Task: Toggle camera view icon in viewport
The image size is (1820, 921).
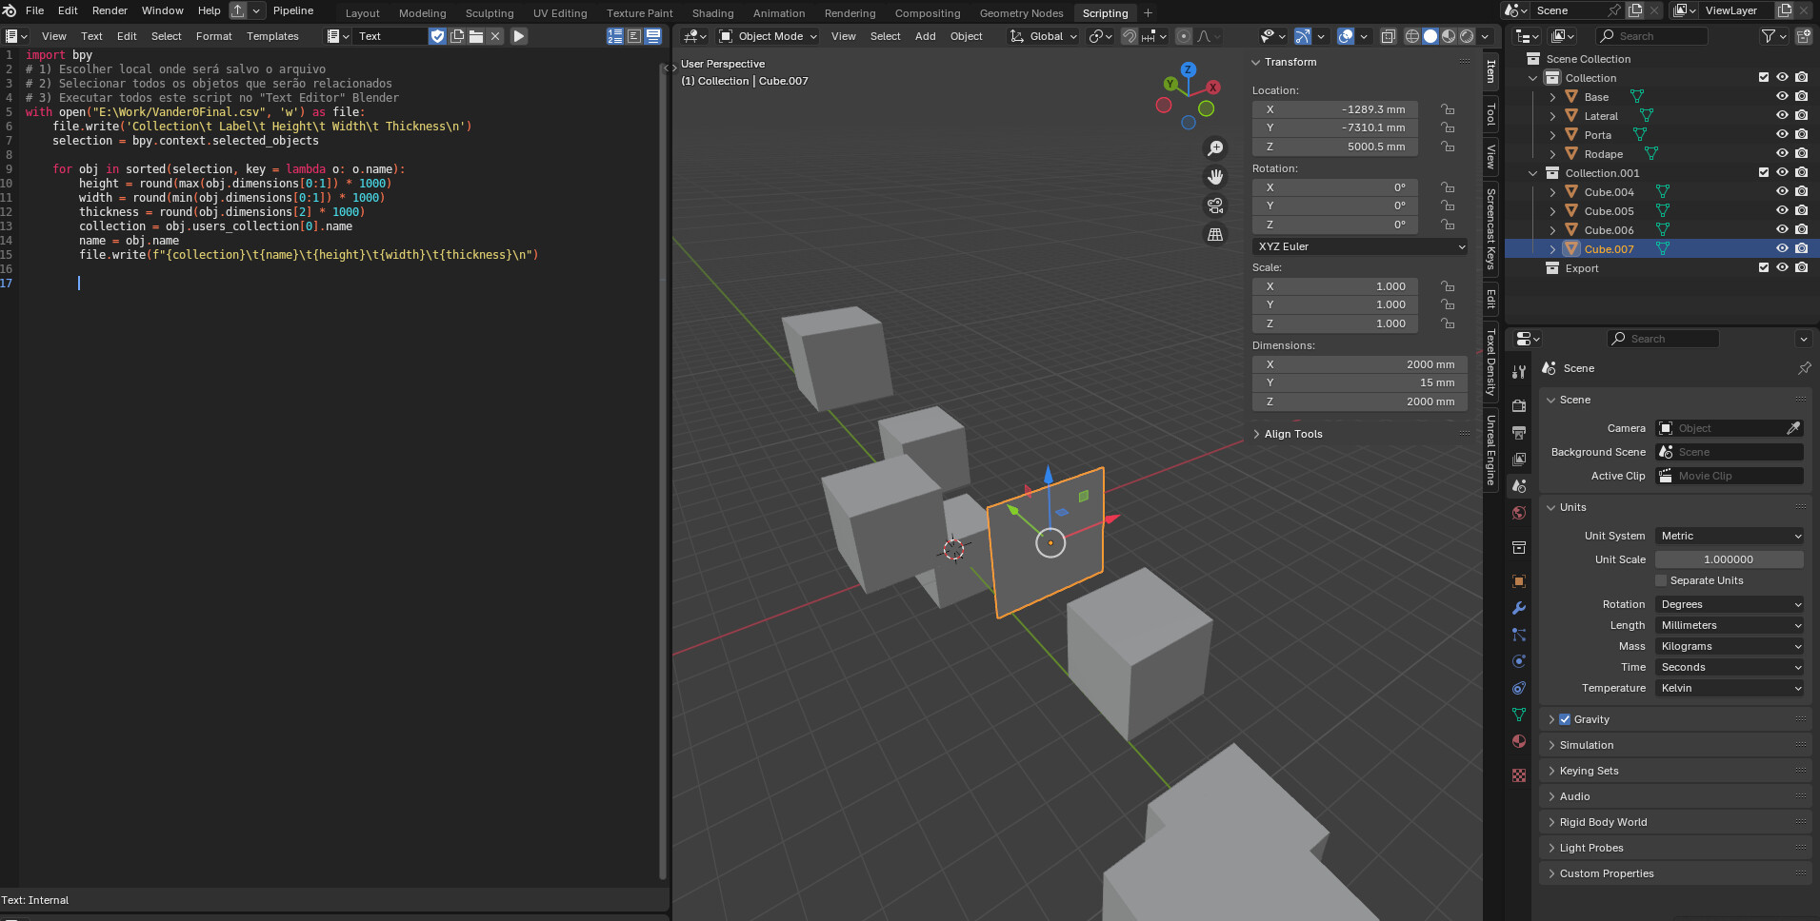Action: [x=1215, y=206]
